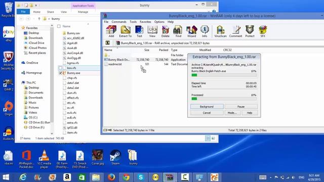Image resolution: width=324 pixels, height=182 pixels.
Task: Click the Add button in WinRAR toolbar
Action: [111, 31]
